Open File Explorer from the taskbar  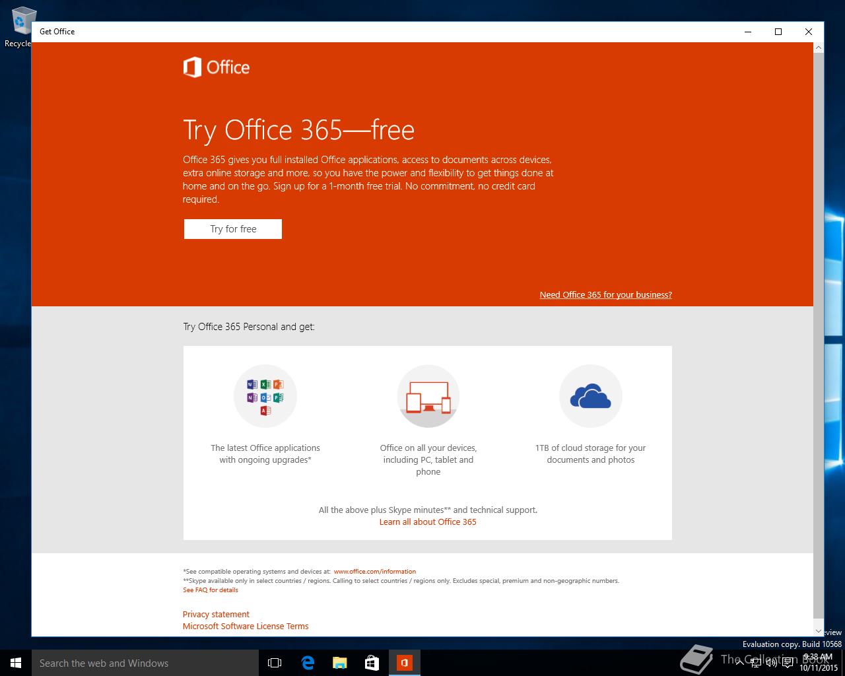[x=340, y=663]
